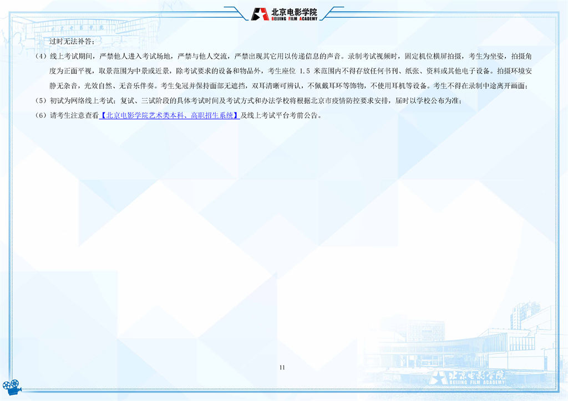568x401 pixels.
Task: Click the phrase 初试为网络线上考试
Action: click(83, 101)
